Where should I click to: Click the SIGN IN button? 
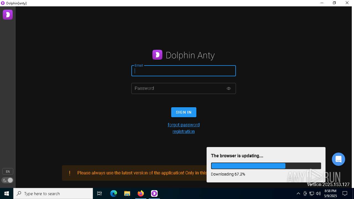184,112
